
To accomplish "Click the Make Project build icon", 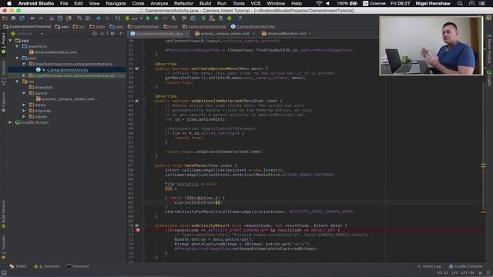I will coord(118,18).
